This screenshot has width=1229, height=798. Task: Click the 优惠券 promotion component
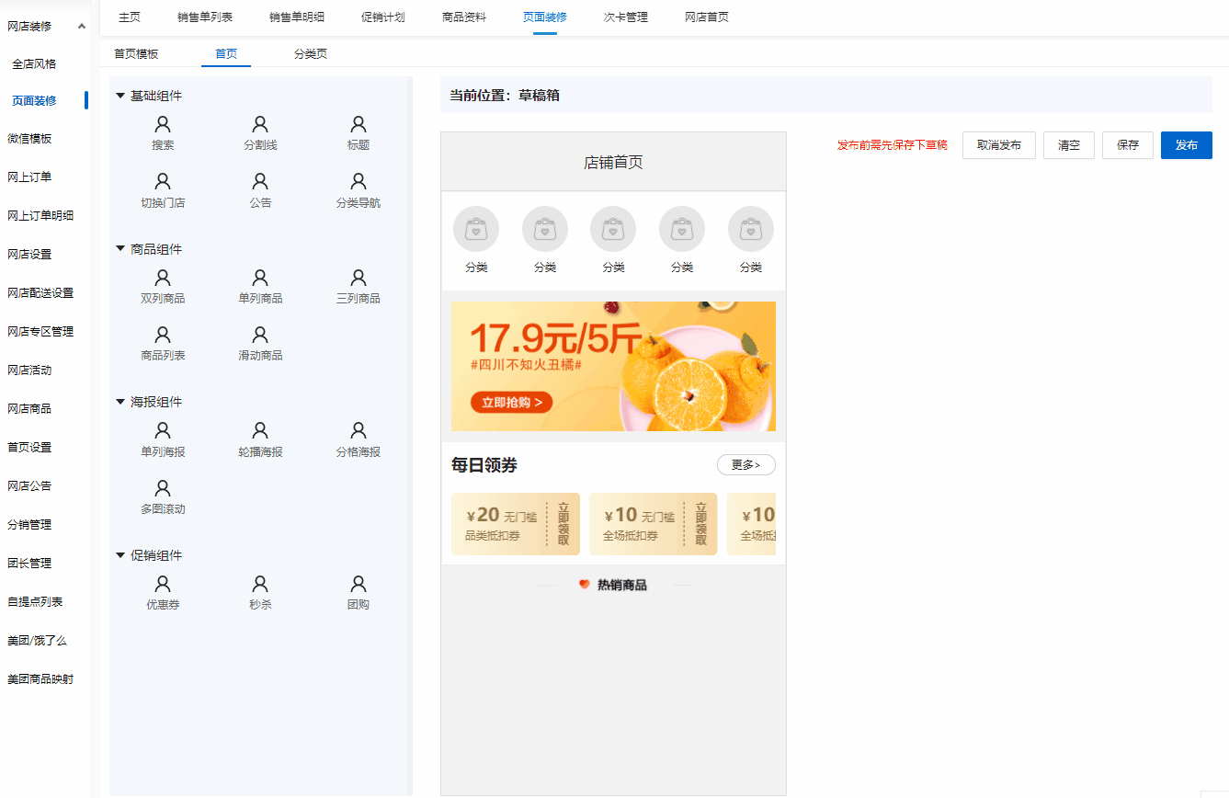tap(163, 593)
